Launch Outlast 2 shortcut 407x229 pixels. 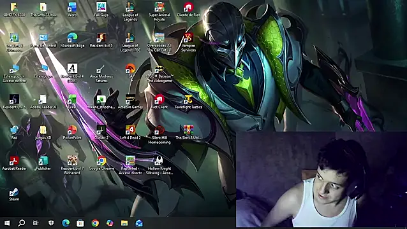click(x=101, y=132)
